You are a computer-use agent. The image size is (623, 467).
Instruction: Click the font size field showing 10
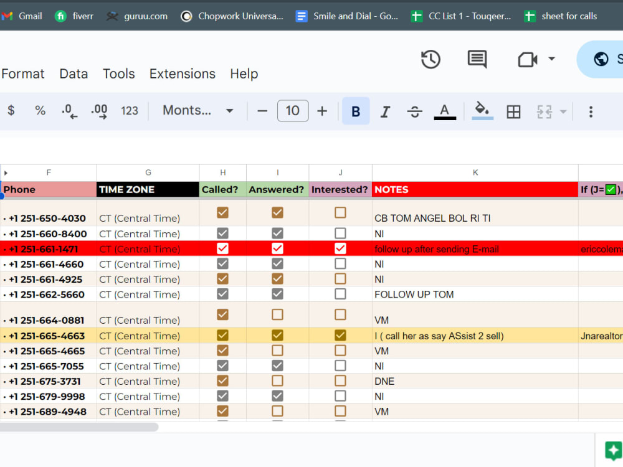(293, 111)
